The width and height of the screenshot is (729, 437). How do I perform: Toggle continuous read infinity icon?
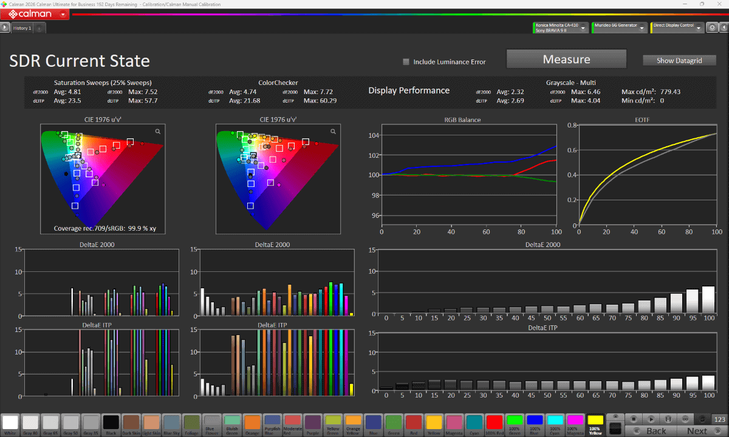point(685,419)
